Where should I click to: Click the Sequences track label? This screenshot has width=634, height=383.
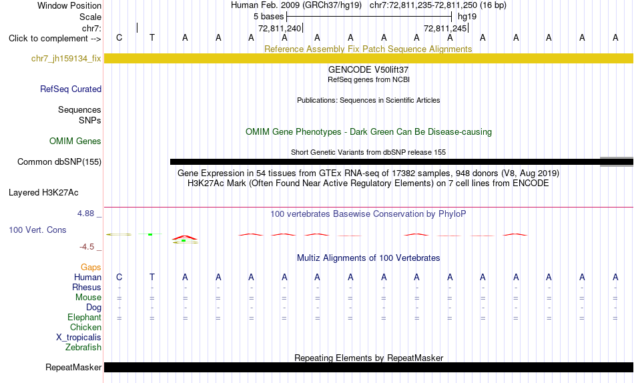(79, 109)
